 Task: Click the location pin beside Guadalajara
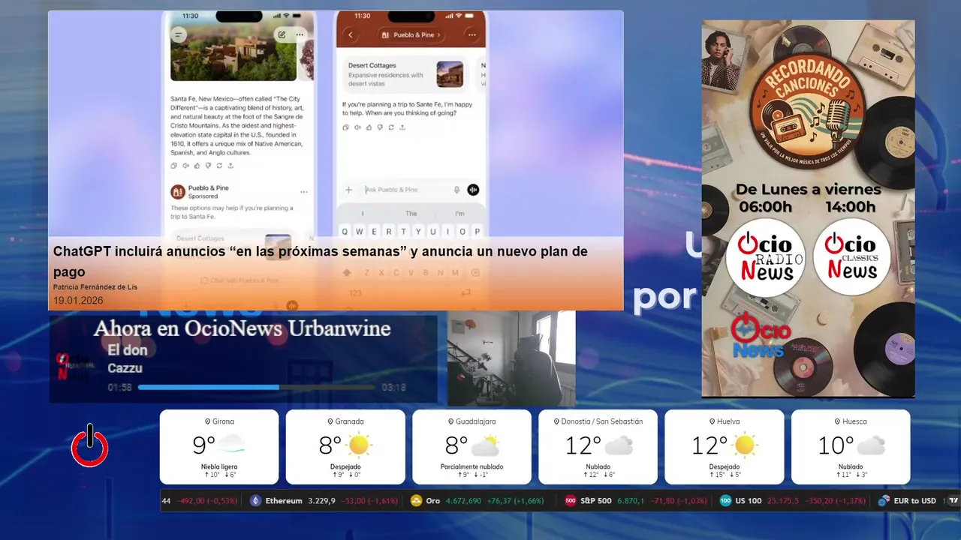[451, 421]
